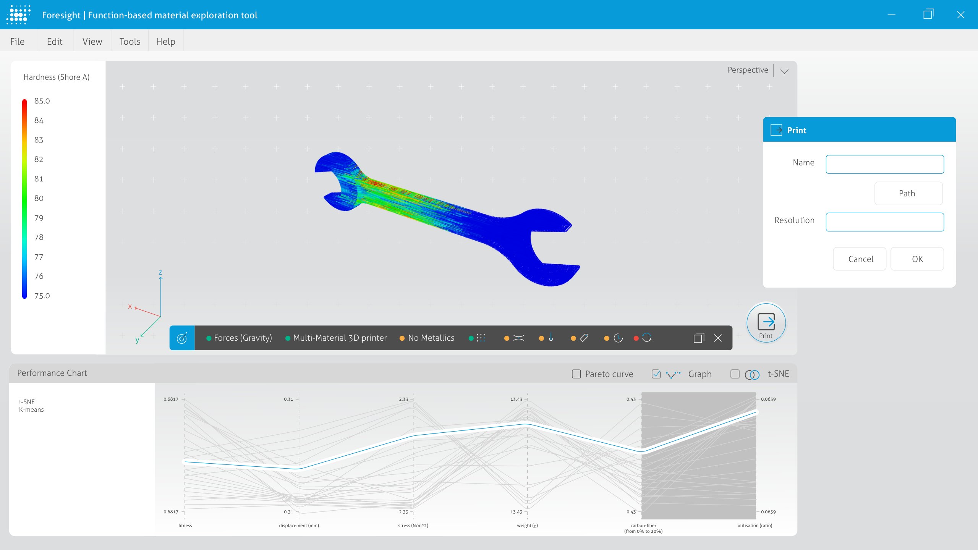Enable the Pareto curve checkbox
The height and width of the screenshot is (550, 978).
point(576,374)
